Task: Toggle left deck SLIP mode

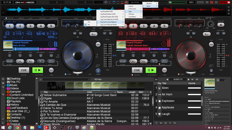Action: 87,74
